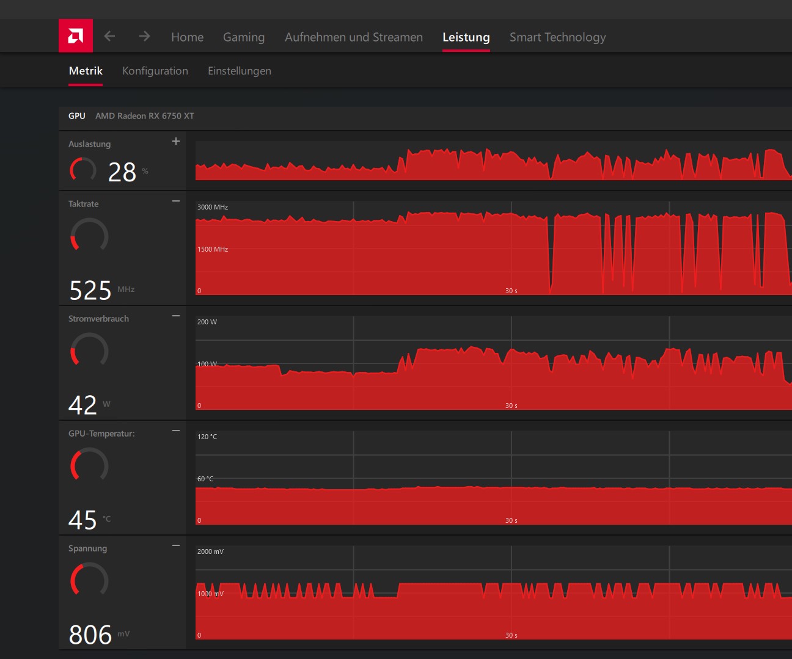
Task: Expand the Auslastung metric with plus
Action: tap(176, 141)
